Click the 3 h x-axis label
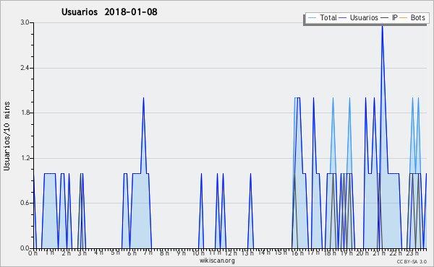434x267 pixels. [x=82, y=253]
